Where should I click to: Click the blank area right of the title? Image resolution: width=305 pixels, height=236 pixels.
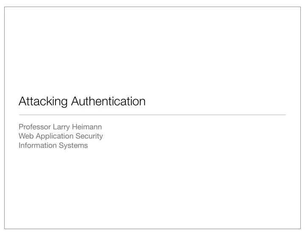click(x=216, y=101)
